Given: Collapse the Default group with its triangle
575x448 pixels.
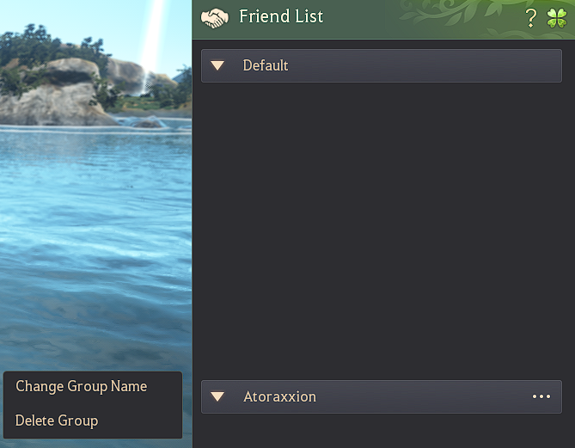Looking at the screenshot, I should click(x=217, y=65).
